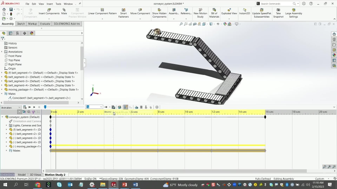Create a New Motion Study
Image resolution: width=337 pixels, height=189 pixels.
[x=200, y=13]
